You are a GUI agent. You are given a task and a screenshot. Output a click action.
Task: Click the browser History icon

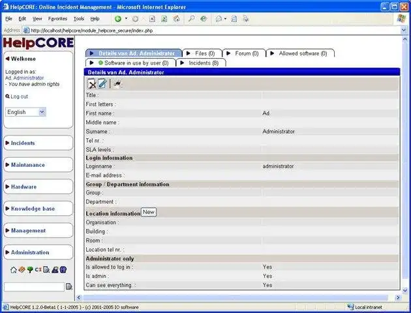[x=204, y=19]
